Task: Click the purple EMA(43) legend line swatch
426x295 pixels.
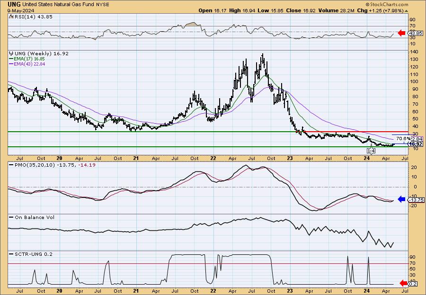Action: tap(11, 64)
